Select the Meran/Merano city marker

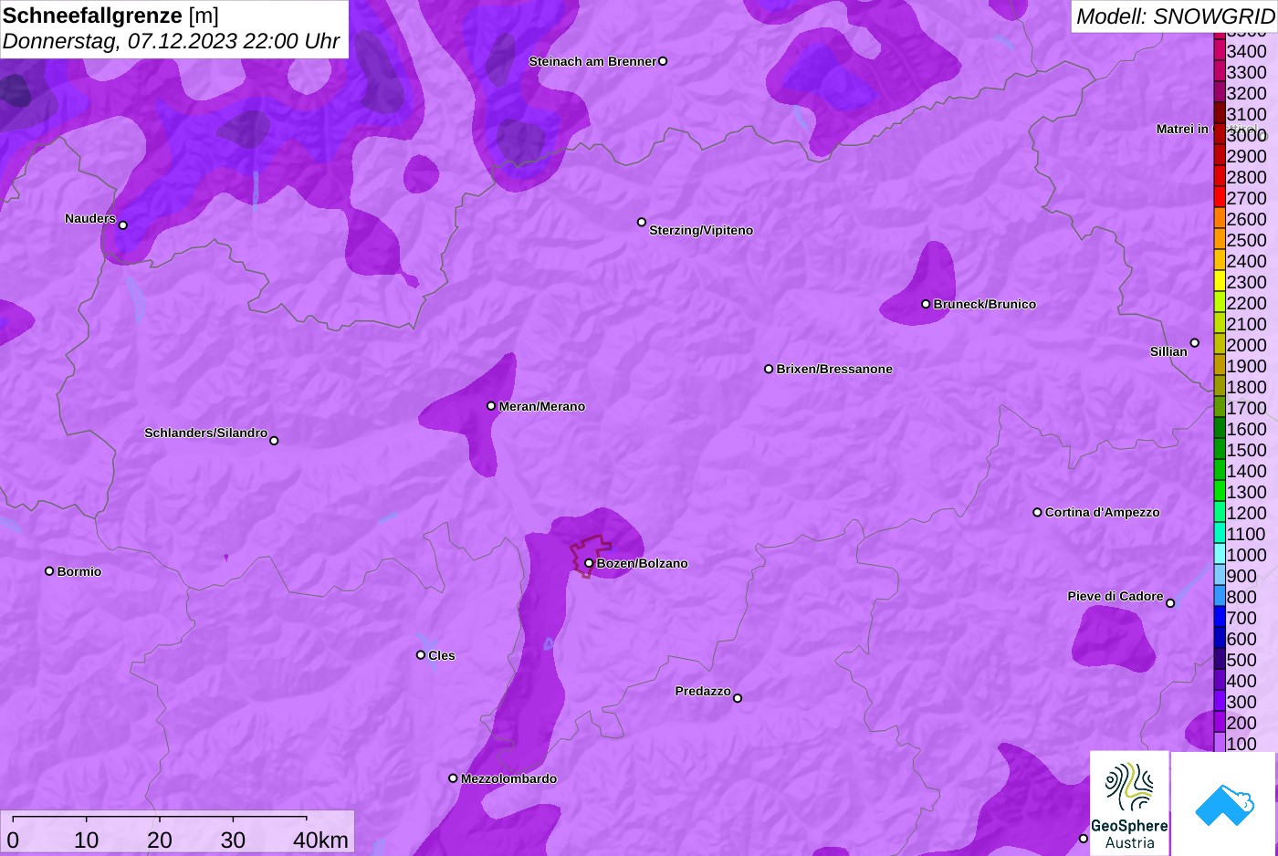coord(491,406)
